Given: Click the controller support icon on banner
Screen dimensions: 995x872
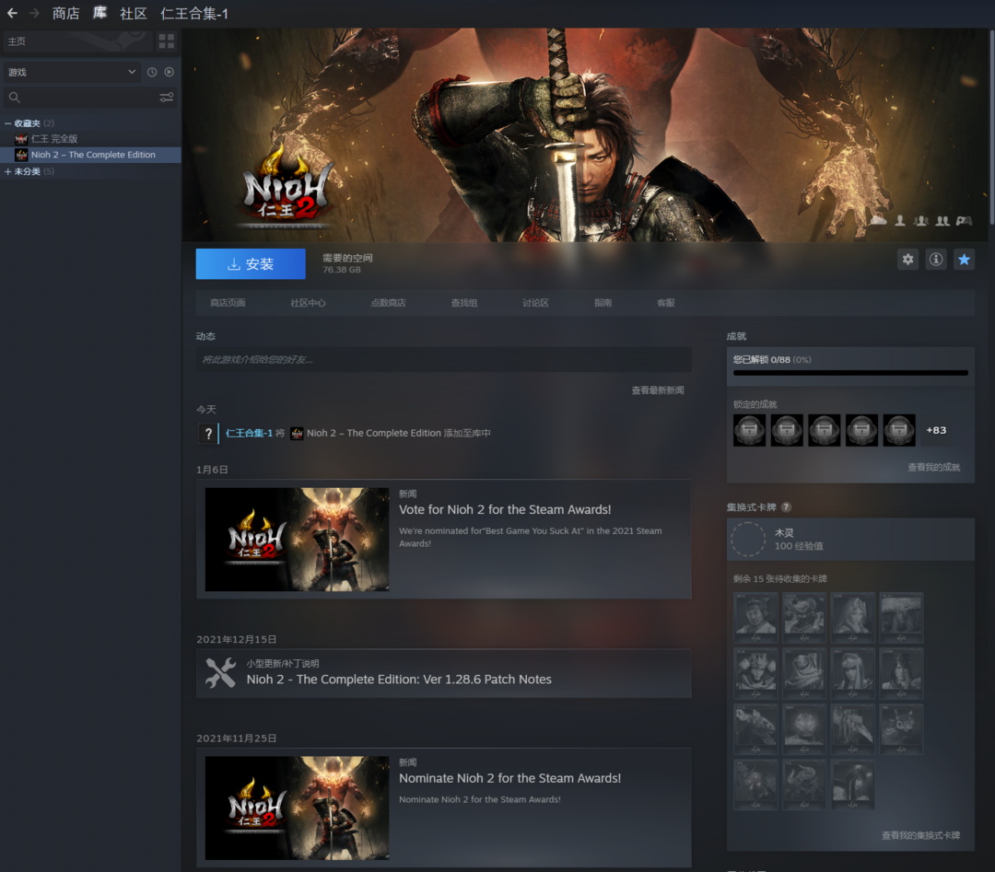Looking at the screenshot, I should pos(964,221).
